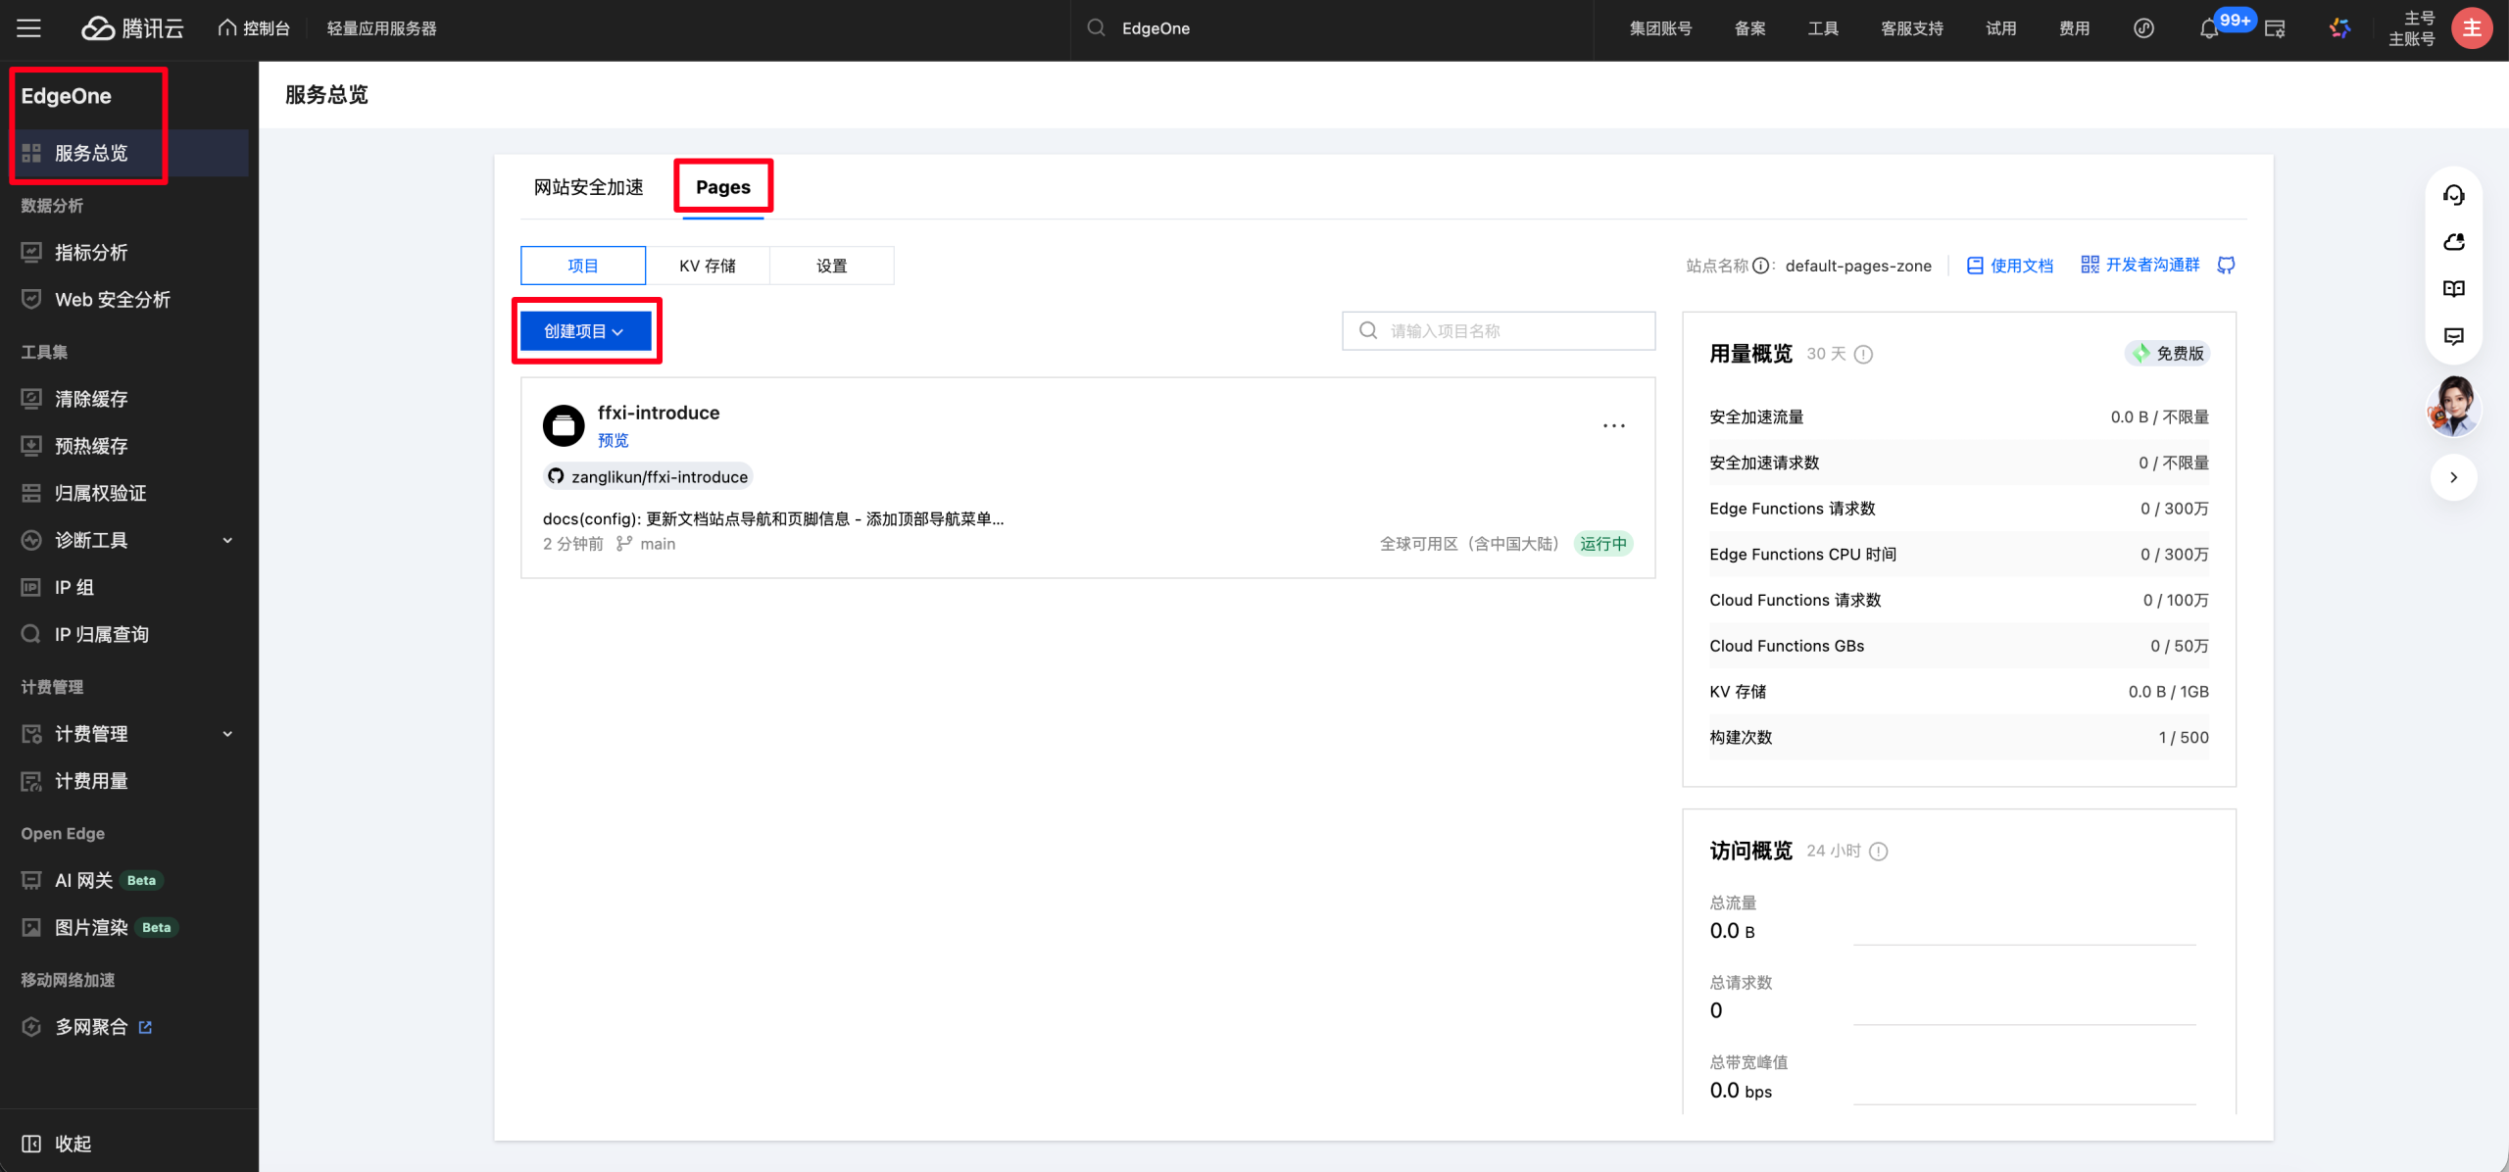The image size is (2509, 1172).
Task: Select the KV 存储 tab
Action: [x=708, y=266]
